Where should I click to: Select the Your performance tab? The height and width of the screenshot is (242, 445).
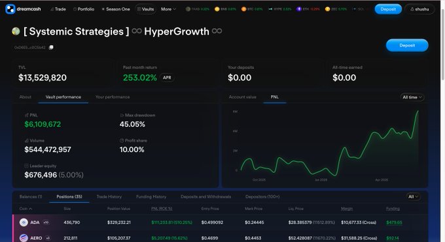click(x=113, y=97)
